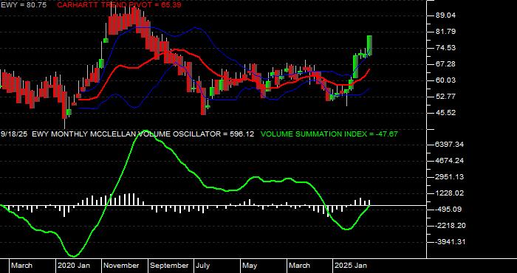
Task: Click the 2951.13 oscillator axis value
Action: (x=449, y=177)
